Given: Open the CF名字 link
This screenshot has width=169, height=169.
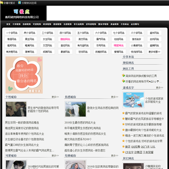Looking at the screenshot, I should [129, 152].
